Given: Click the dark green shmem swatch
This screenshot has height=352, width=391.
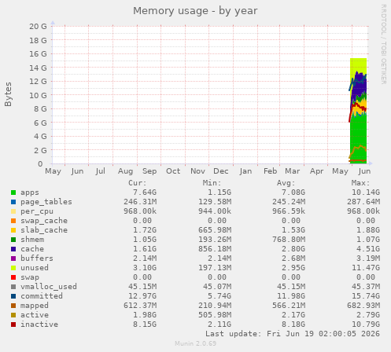Looking at the screenshot, I should click(x=13, y=240).
